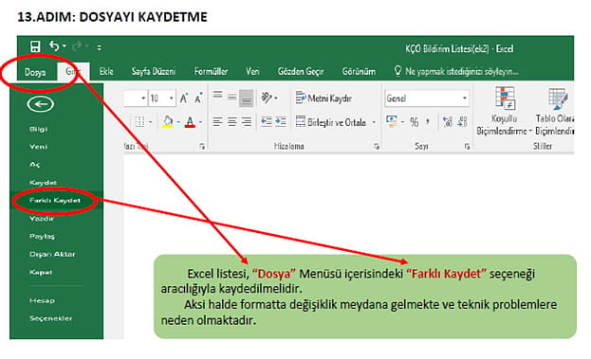This screenshot has width=591, height=359.
Task: Click the Save disk icon in quick access toolbar
Action: (35, 46)
